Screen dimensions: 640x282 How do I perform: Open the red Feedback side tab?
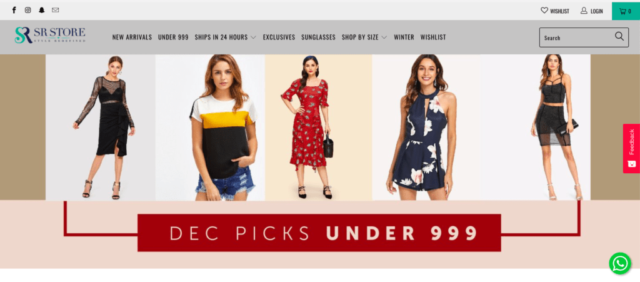[x=631, y=149]
